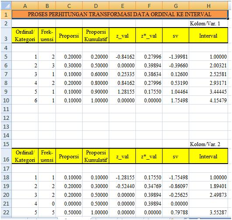
Task: Select cell with value 0.12600
Action: click(176, 74)
